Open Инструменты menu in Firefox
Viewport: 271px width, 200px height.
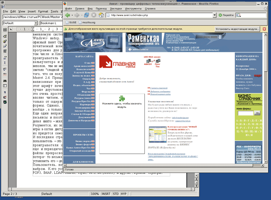(133, 8)
